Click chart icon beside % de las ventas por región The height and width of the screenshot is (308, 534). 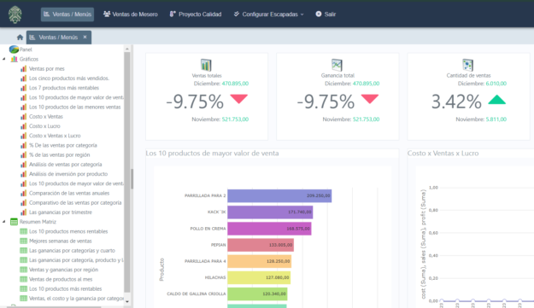(24, 154)
